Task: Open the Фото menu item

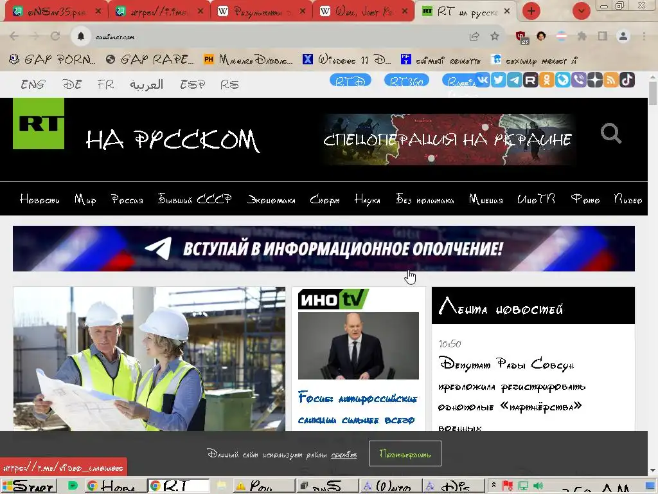Action: point(585,199)
